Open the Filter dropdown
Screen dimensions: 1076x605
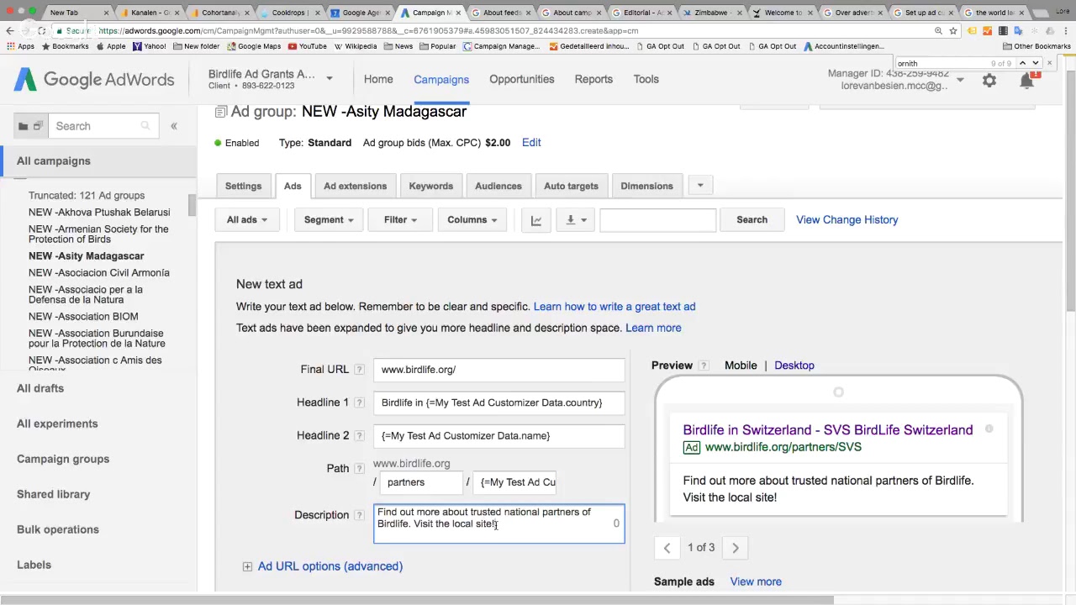[400, 220]
